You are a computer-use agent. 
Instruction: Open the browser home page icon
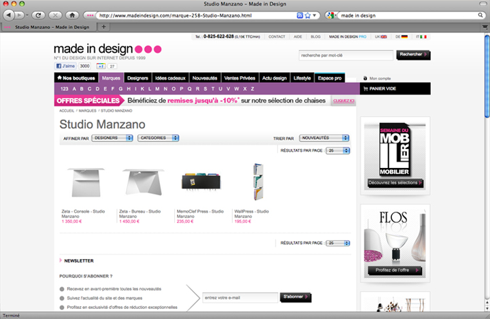[x=72, y=15]
